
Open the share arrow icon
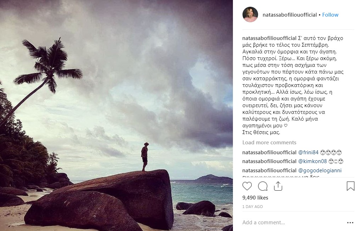(278, 186)
